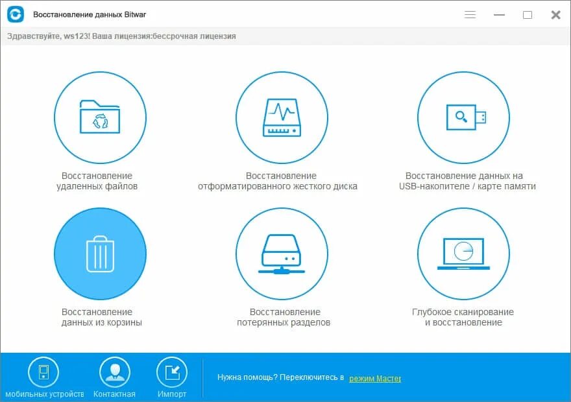This screenshot has height=402, width=571.
Task: Click the Bitwar app logo
Action: 16,14
